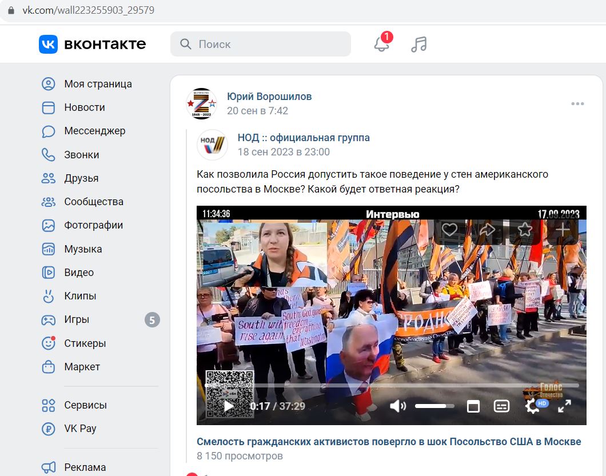606x476 pixels.
Task: Open Юрий Ворошилов profile link
Action: [269, 96]
